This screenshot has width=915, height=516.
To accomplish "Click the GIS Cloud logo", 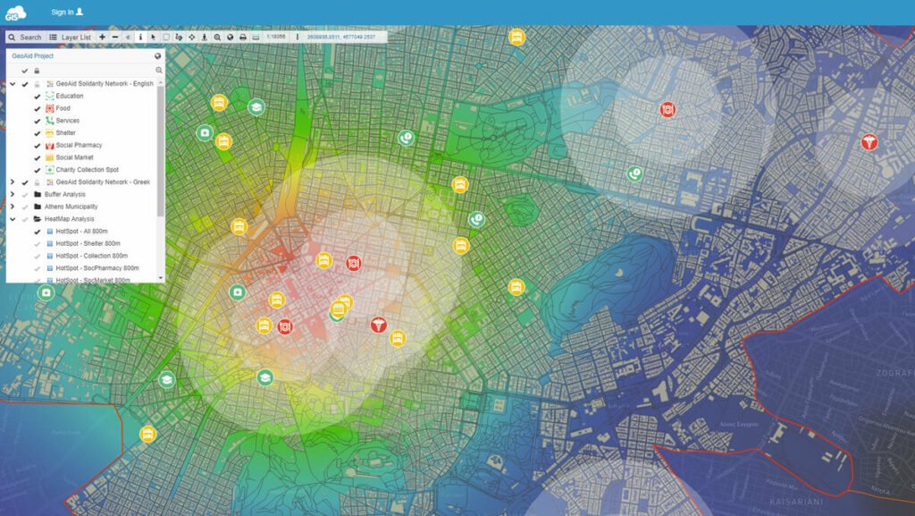I will point(15,13).
